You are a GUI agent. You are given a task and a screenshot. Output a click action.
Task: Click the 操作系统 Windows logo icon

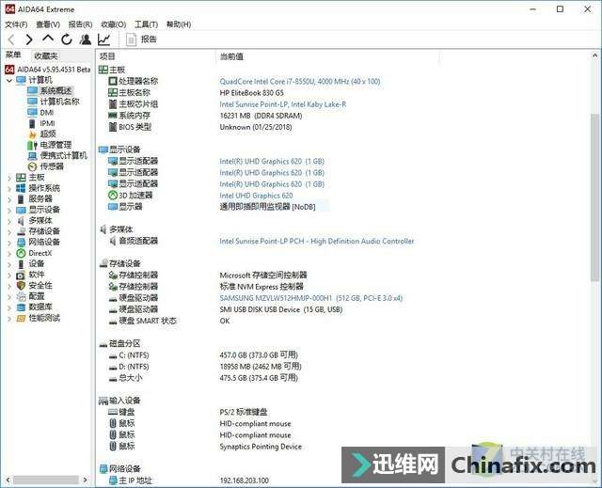21,188
